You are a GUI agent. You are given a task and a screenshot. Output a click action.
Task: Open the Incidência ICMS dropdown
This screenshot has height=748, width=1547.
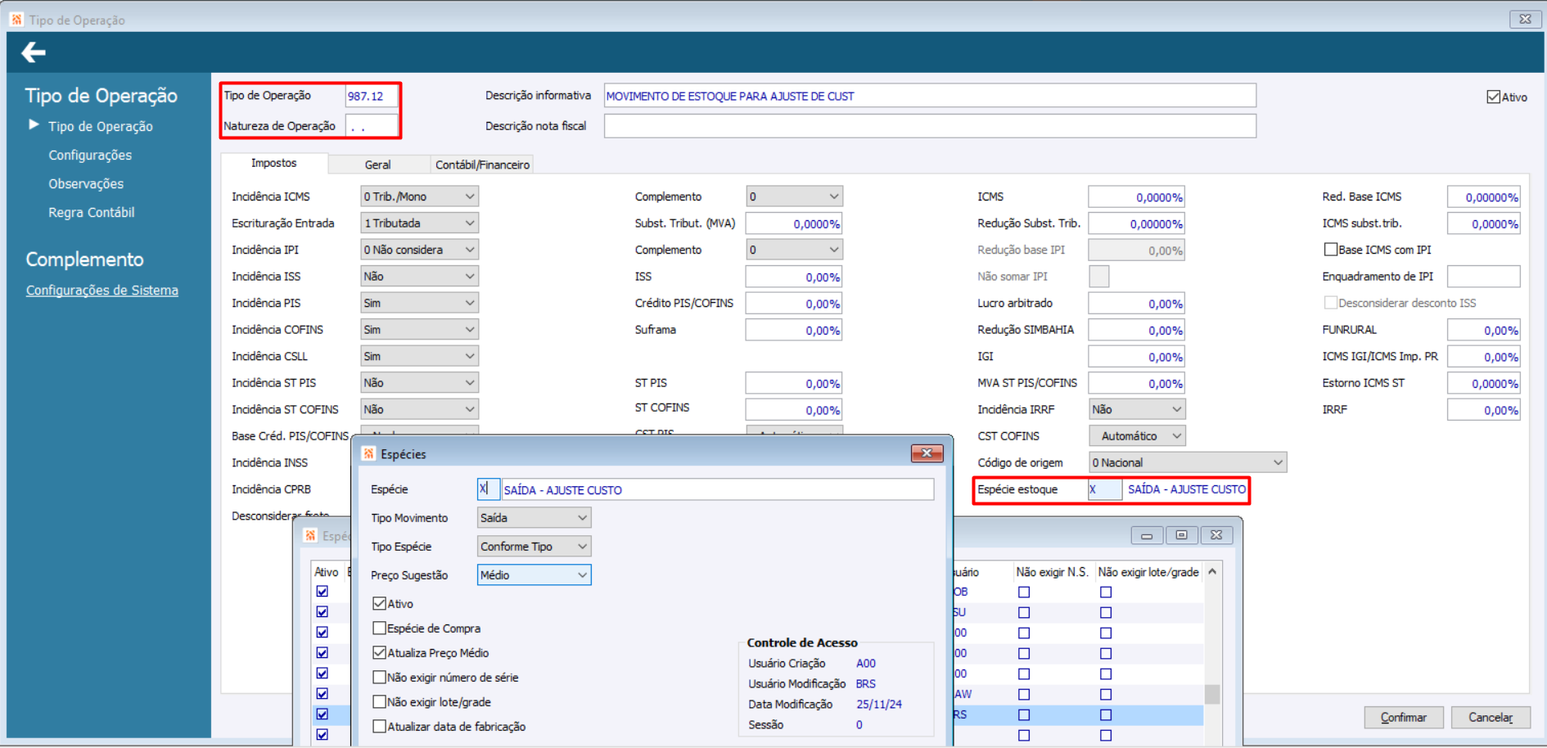point(419,196)
